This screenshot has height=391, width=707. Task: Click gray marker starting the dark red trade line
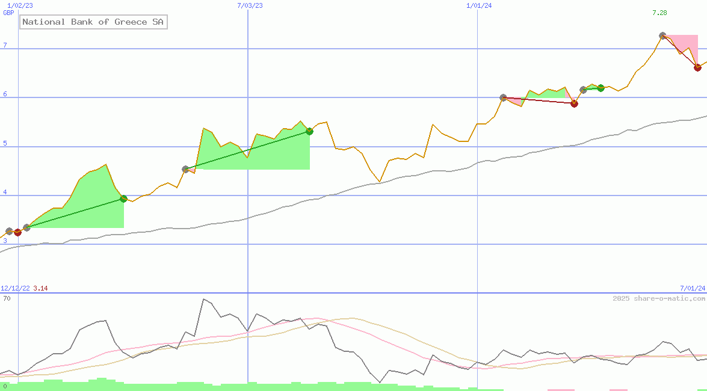(504, 97)
